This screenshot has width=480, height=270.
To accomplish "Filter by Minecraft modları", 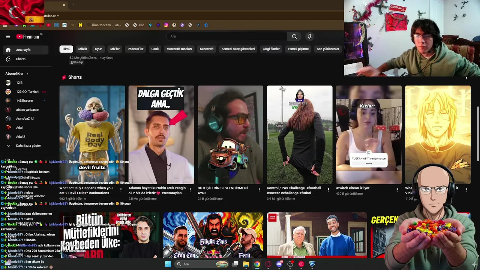I will pyautogui.click(x=179, y=49).
